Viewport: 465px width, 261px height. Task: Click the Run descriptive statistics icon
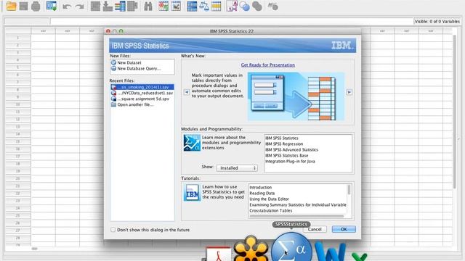(x=132, y=7)
